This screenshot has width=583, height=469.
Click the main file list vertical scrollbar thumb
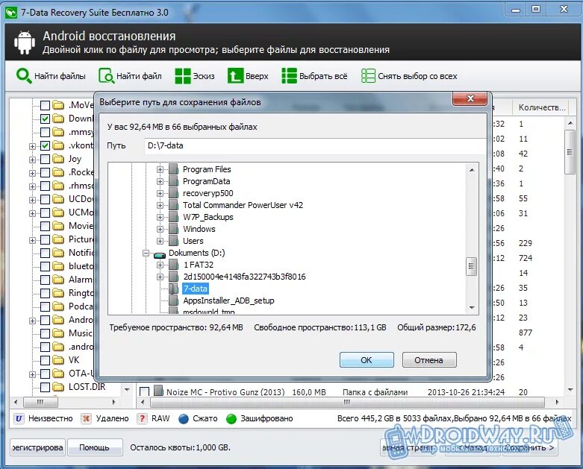click(570, 152)
